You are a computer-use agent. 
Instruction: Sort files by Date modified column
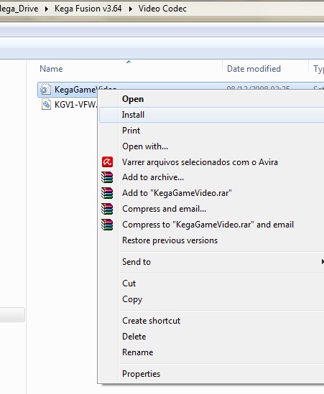coord(254,69)
